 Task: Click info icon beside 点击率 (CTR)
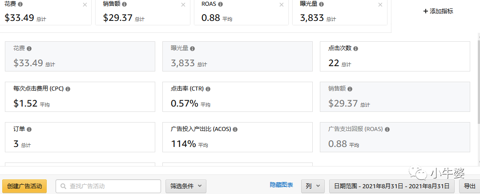(208, 89)
